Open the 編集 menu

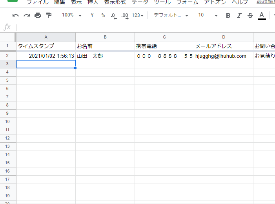pos(60,2)
